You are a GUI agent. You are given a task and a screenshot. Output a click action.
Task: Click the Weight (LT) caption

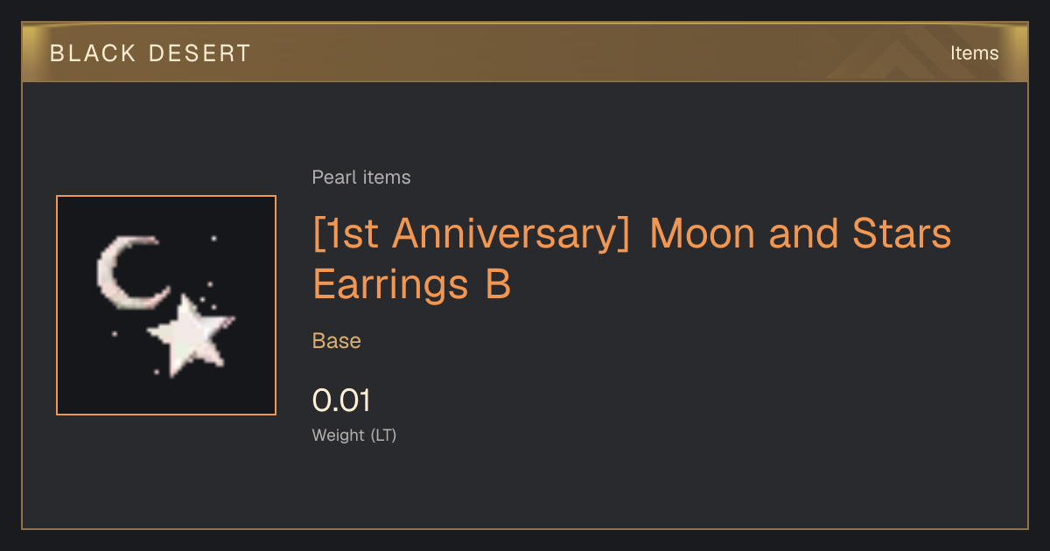tap(354, 435)
